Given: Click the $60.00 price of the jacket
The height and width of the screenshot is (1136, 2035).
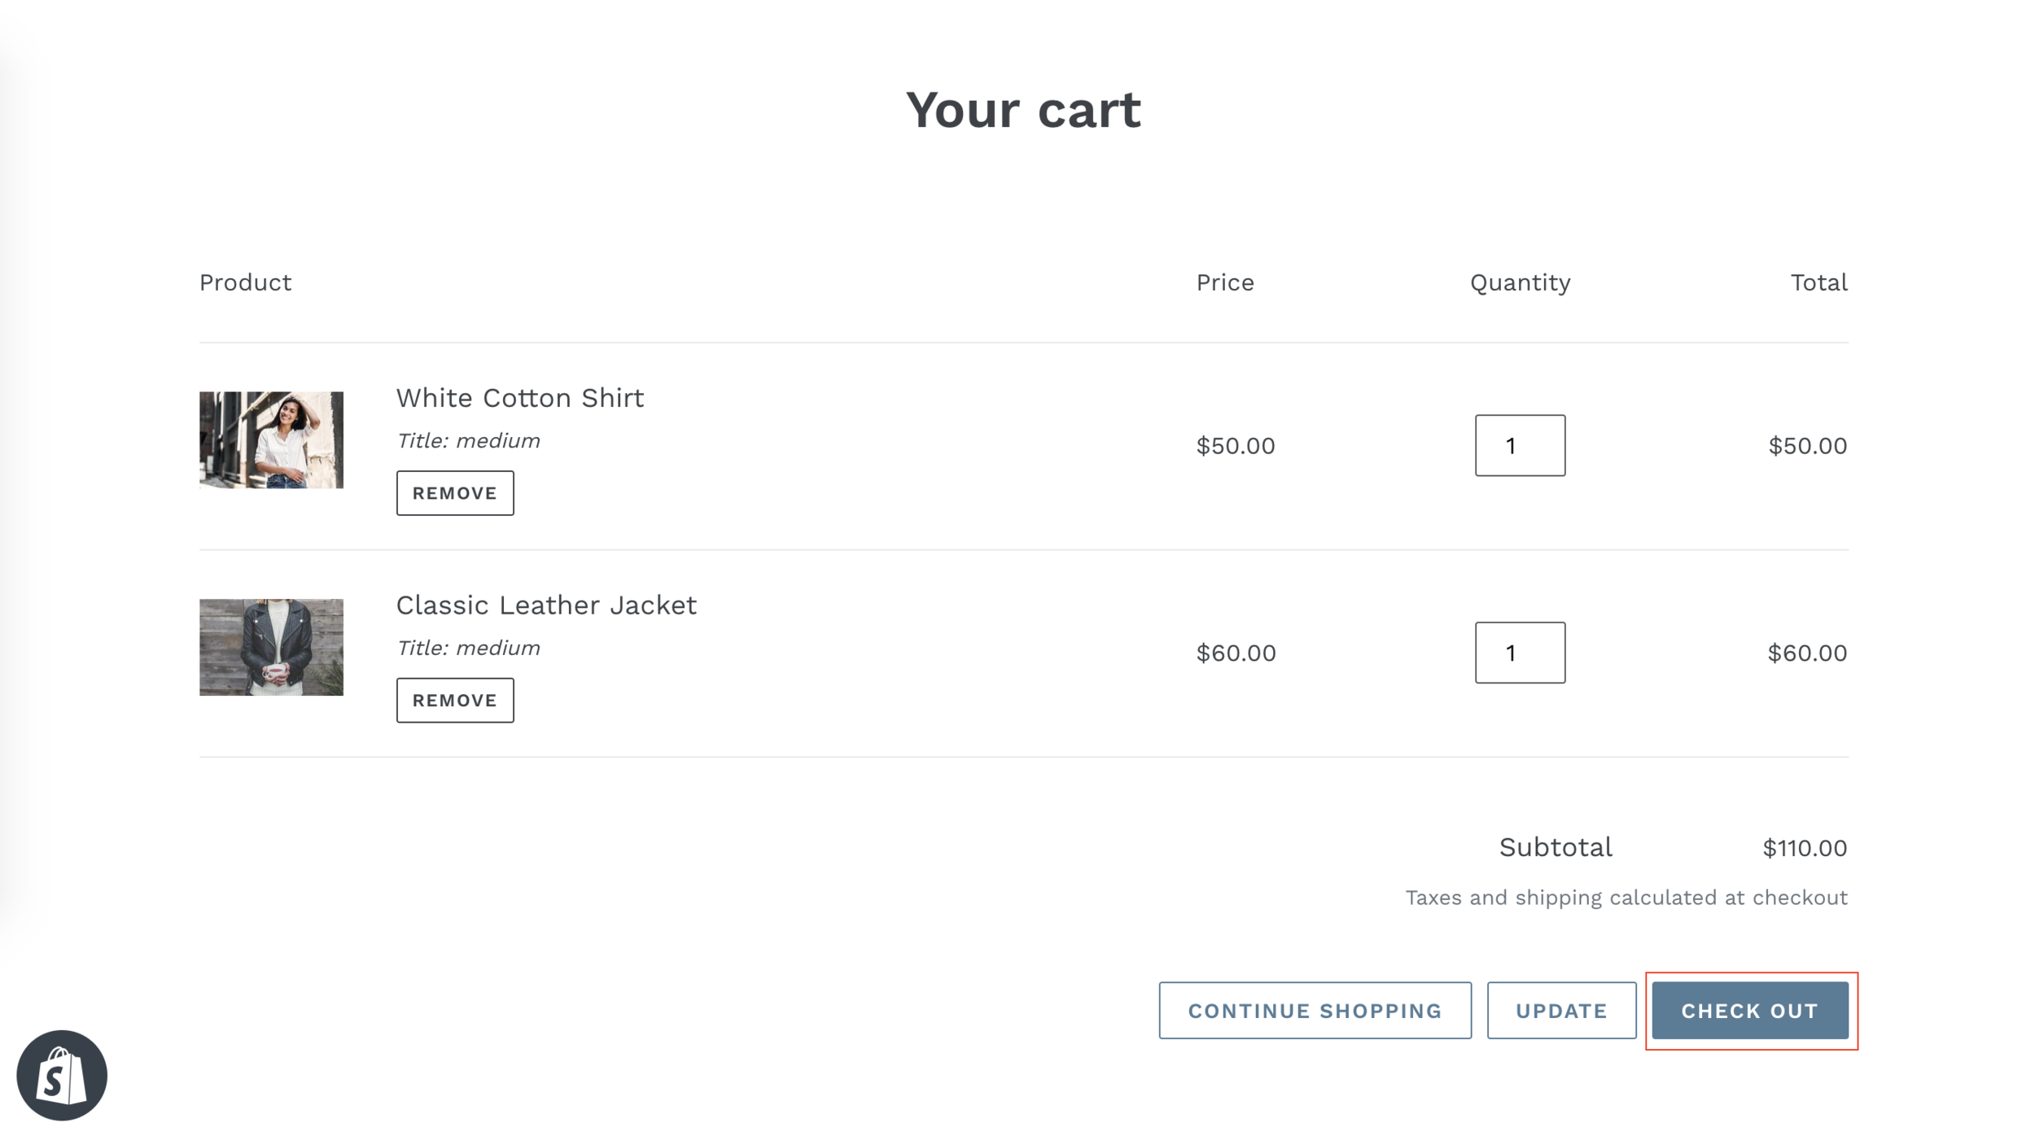Looking at the screenshot, I should pos(1236,653).
